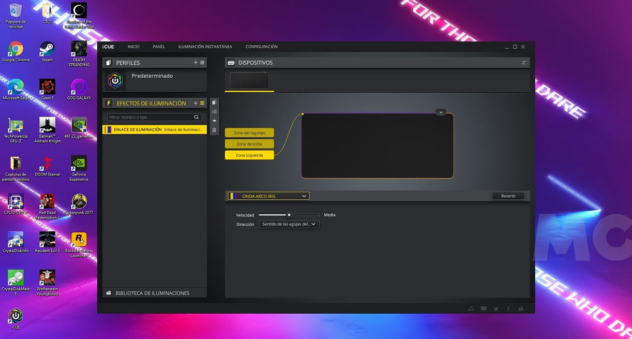Screen dimensions: 632x339
Task: Open the Iluminación Instantánea menu
Action: pyautogui.click(x=205, y=47)
